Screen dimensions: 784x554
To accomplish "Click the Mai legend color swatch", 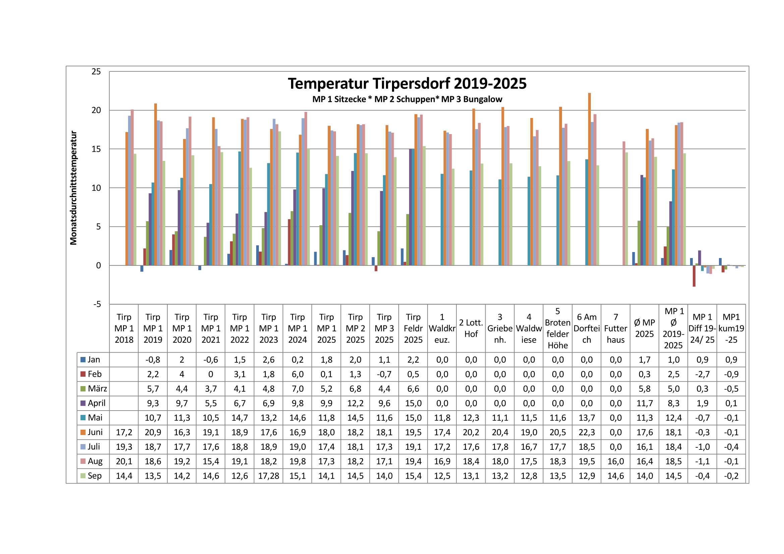I will point(82,418).
